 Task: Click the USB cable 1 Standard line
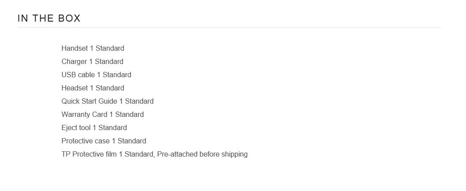(x=96, y=75)
